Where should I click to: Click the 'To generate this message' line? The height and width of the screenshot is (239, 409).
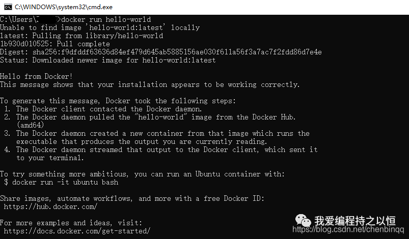pos(118,101)
